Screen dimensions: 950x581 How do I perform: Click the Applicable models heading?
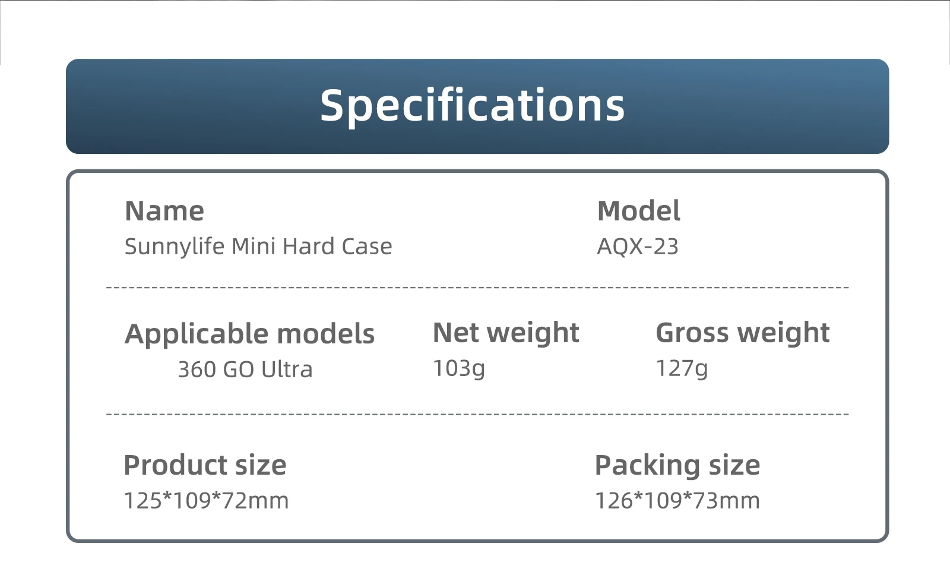tap(249, 334)
